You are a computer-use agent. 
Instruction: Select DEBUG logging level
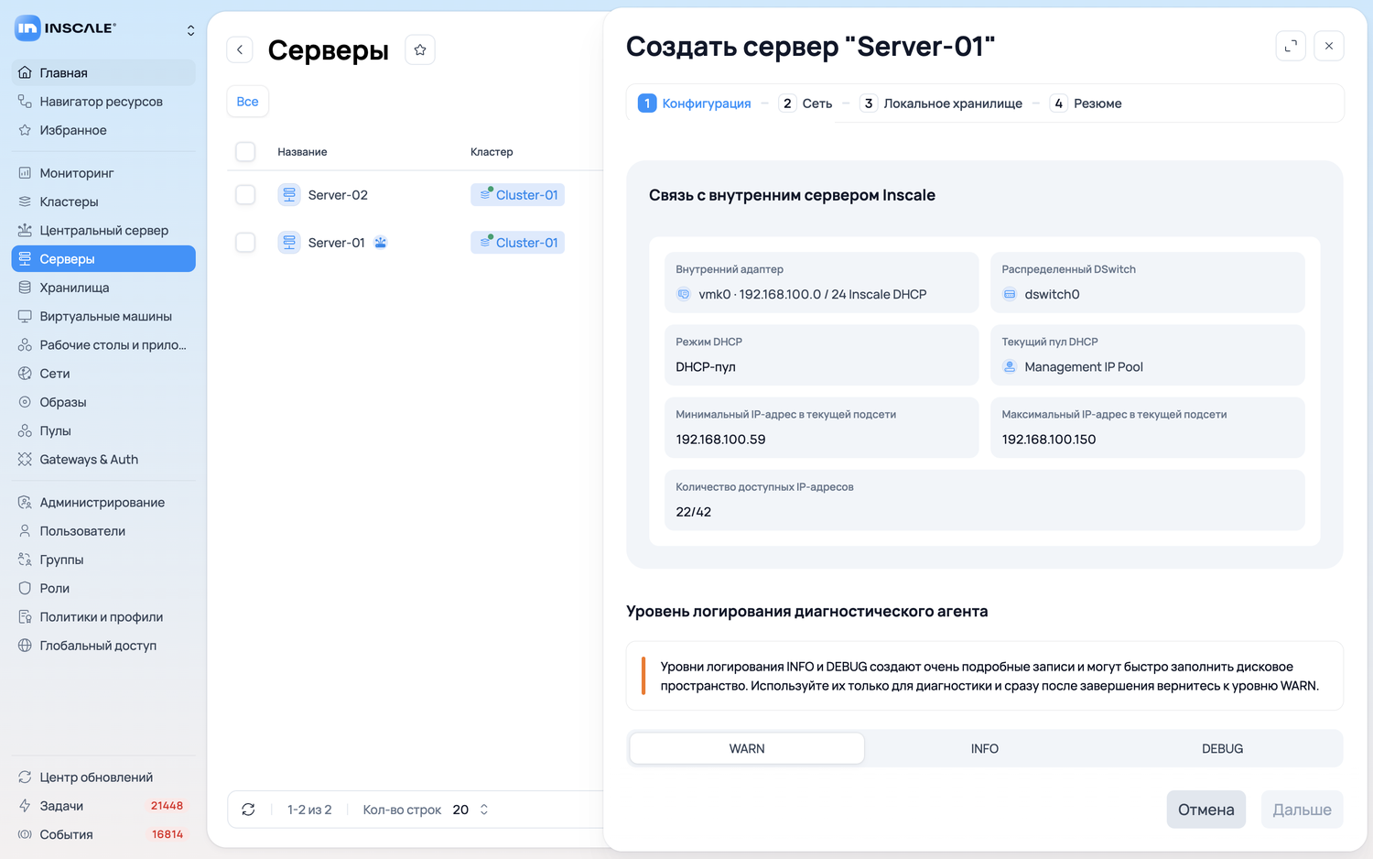(x=1222, y=748)
